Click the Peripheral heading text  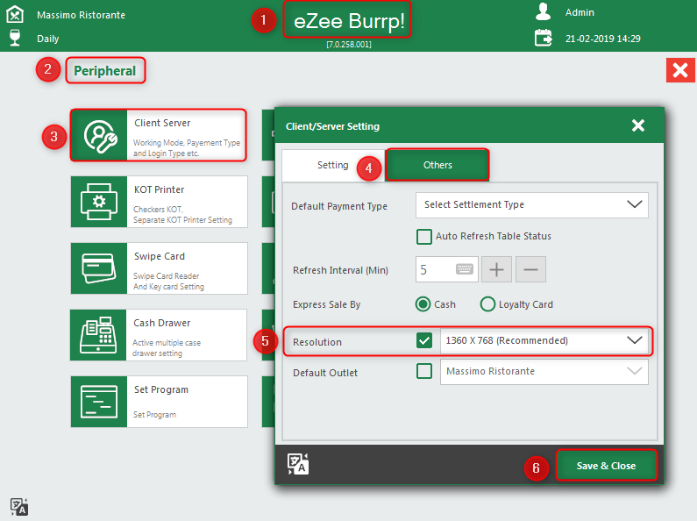105,71
